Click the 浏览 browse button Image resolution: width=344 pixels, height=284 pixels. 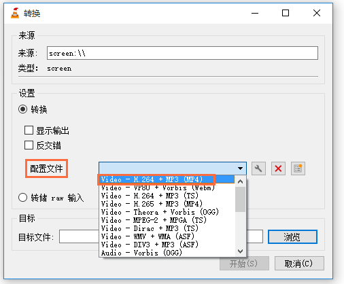point(292,236)
